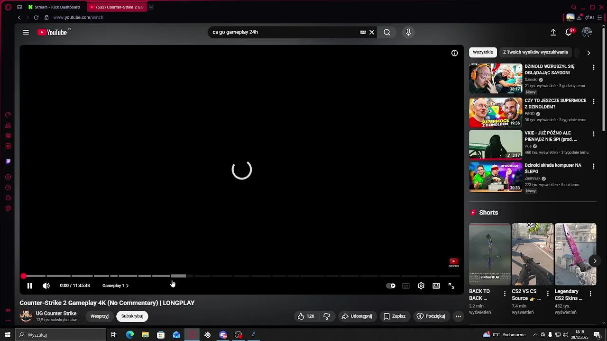Go back in browser history
This screenshot has height=341, width=607.
click(19, 18)
